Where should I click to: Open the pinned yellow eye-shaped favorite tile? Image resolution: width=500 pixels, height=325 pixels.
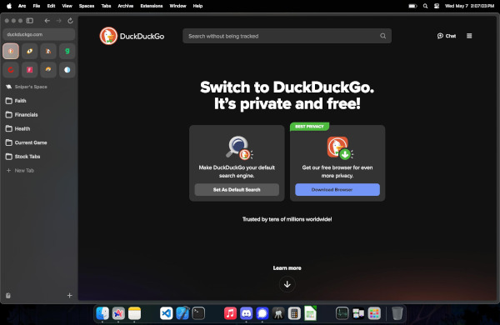30,51
